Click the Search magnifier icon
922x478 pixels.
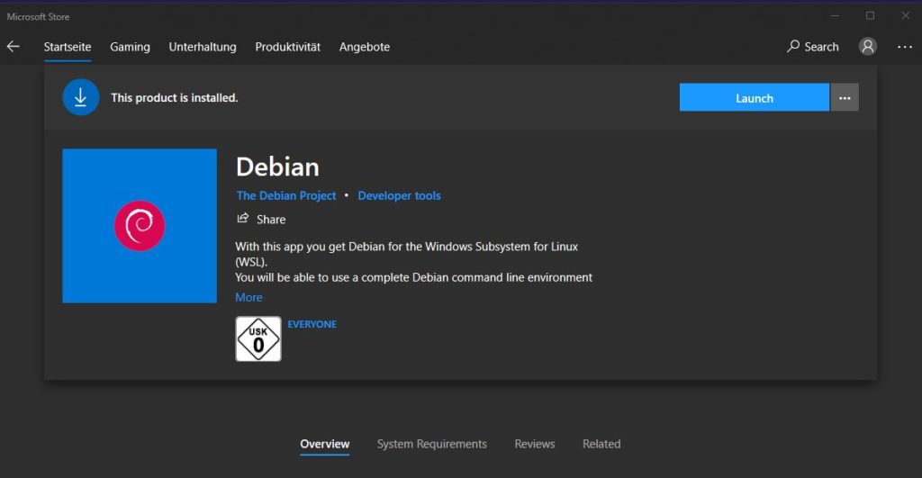tap(793, 46)
